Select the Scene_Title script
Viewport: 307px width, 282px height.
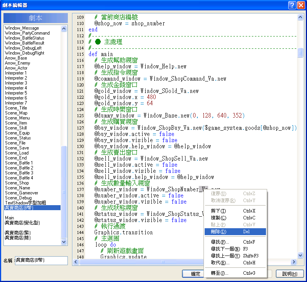click(16, 108)
